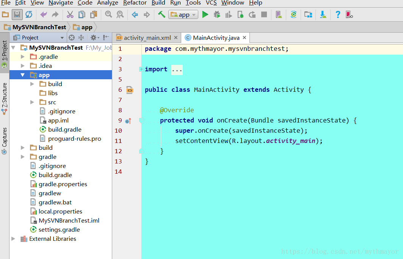403x259 pixels.
Task: Click the Make Project hammer icon
Action: (x=162, y=14)
